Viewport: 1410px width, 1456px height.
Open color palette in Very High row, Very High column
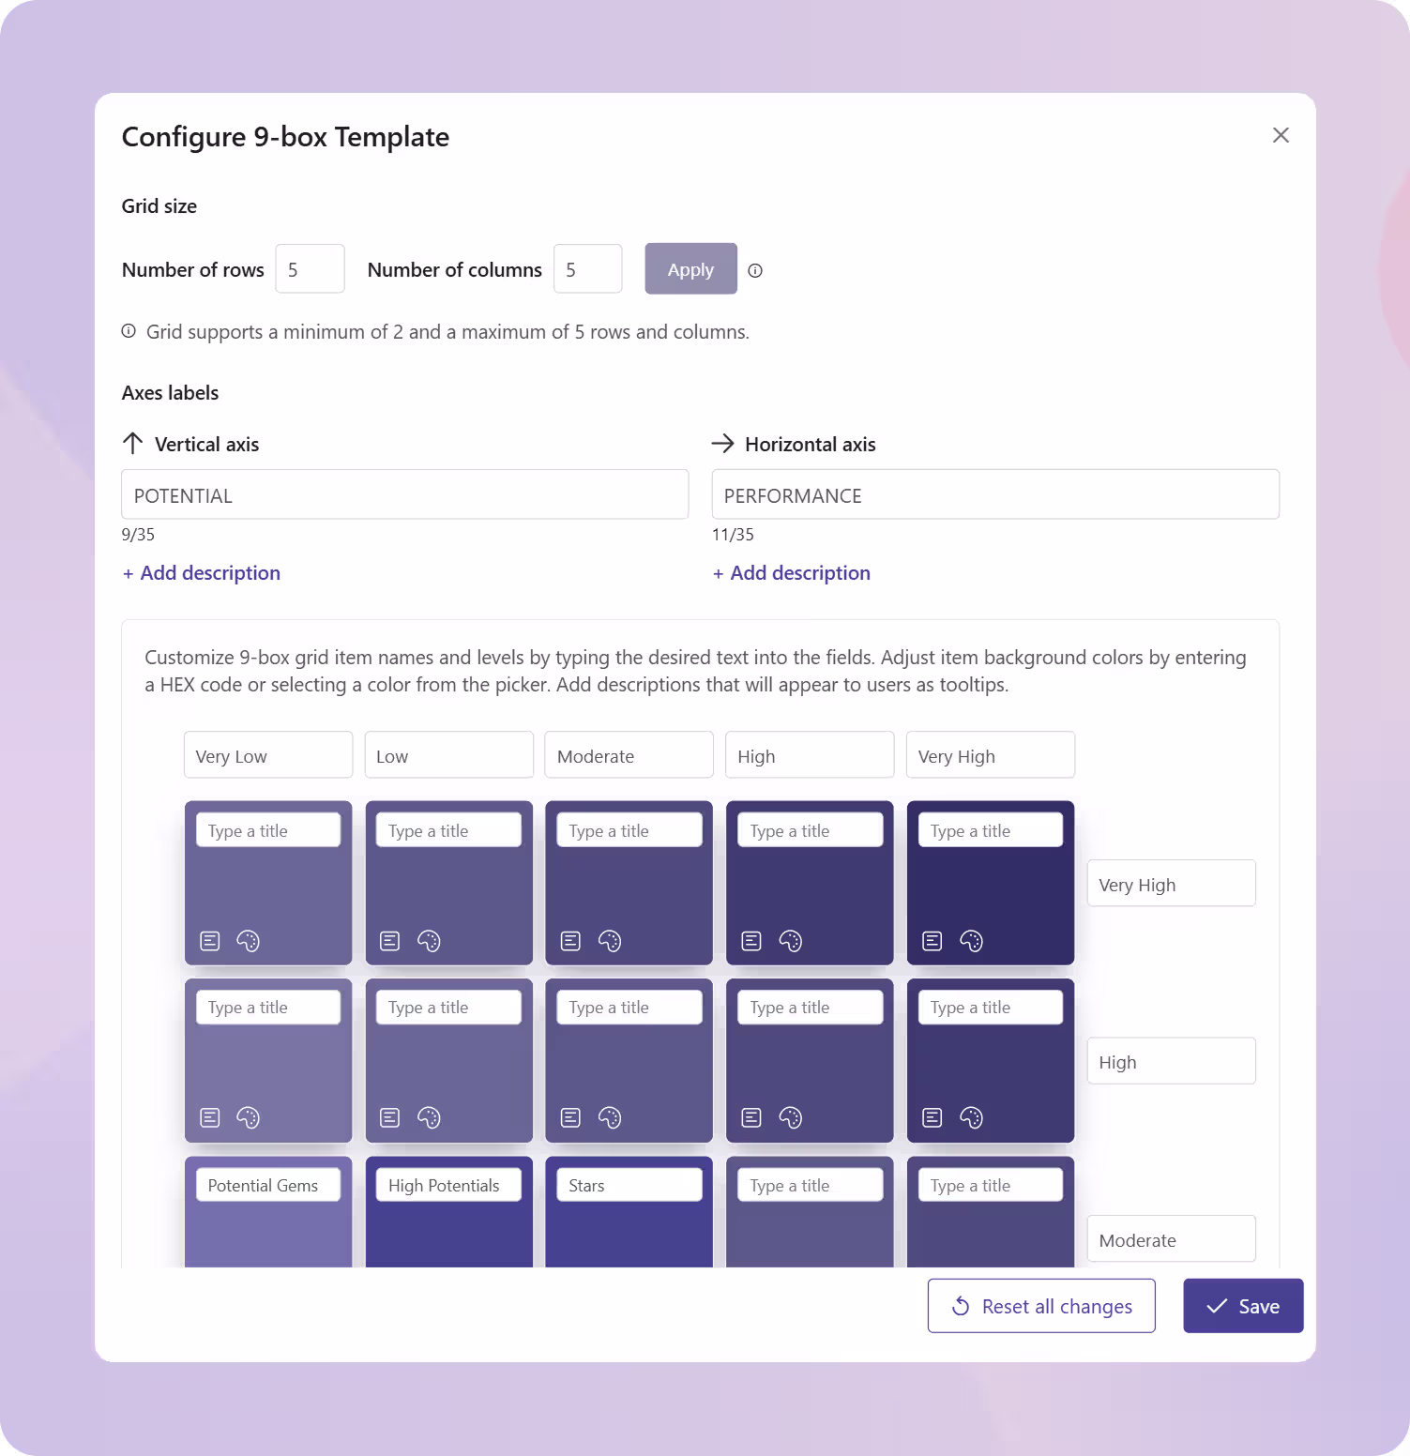pos(971,941)
